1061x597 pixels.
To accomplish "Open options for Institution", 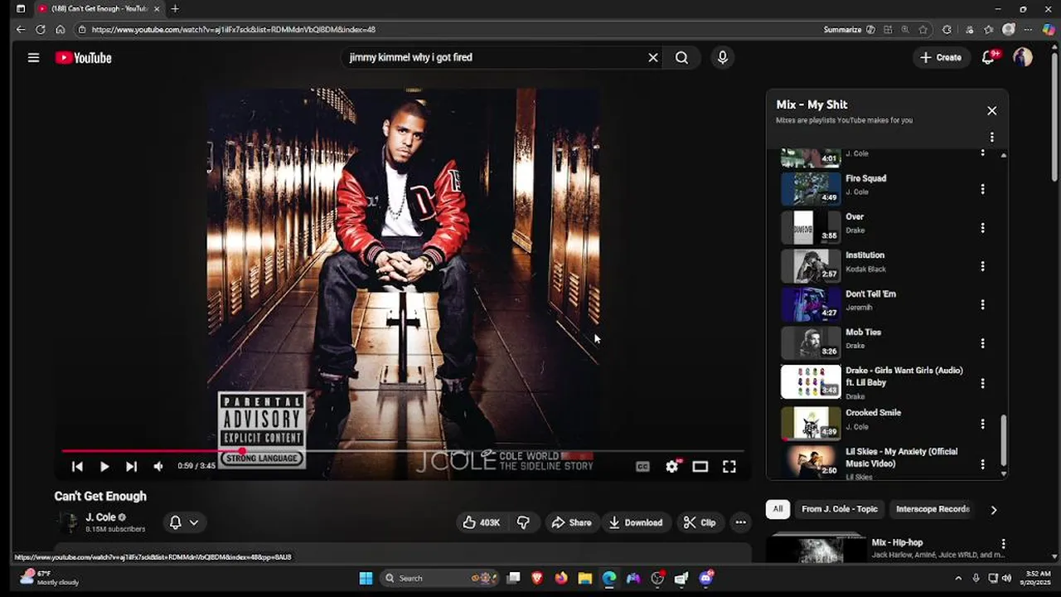I will pos(982,266).
